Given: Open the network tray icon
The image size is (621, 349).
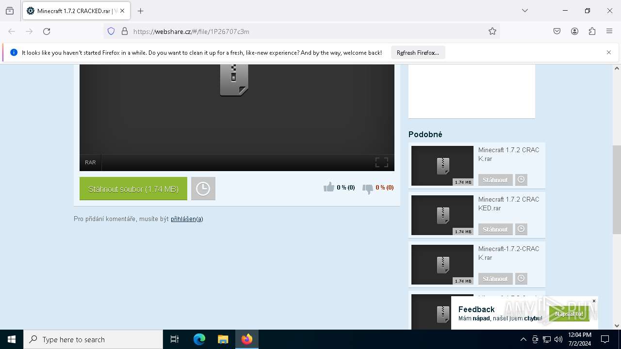Looking at the screenshot, I should click(x=547, y=339).
